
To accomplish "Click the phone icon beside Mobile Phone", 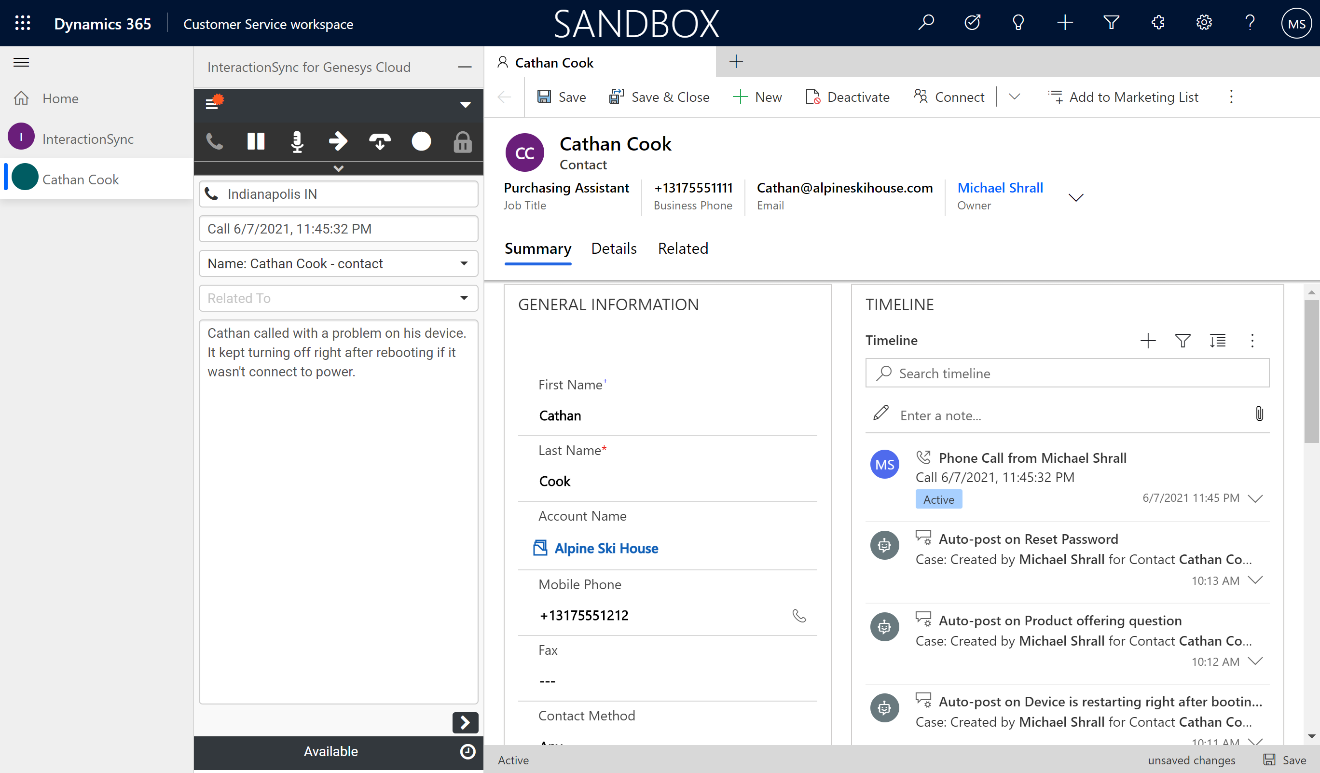I will click(x=799, y=615).
